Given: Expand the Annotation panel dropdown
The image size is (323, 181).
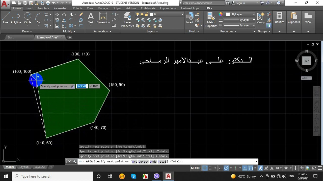Looking at the screenshot, I should tap(102, 31).
